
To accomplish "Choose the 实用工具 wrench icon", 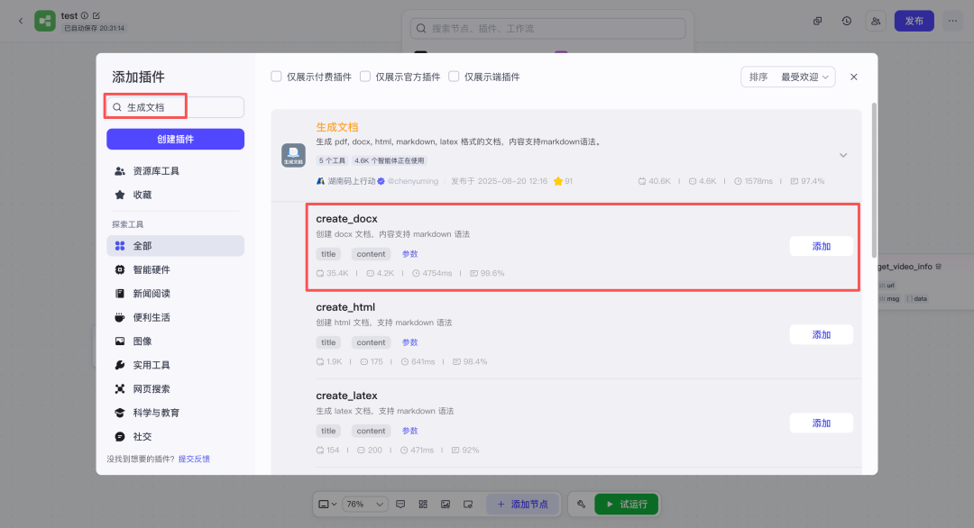I will (x=120, y=365).
